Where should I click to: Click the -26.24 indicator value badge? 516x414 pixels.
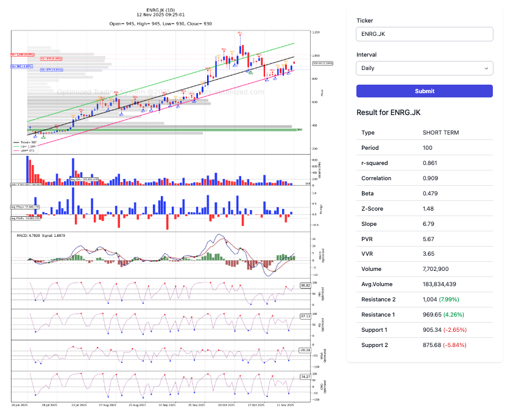305,350
